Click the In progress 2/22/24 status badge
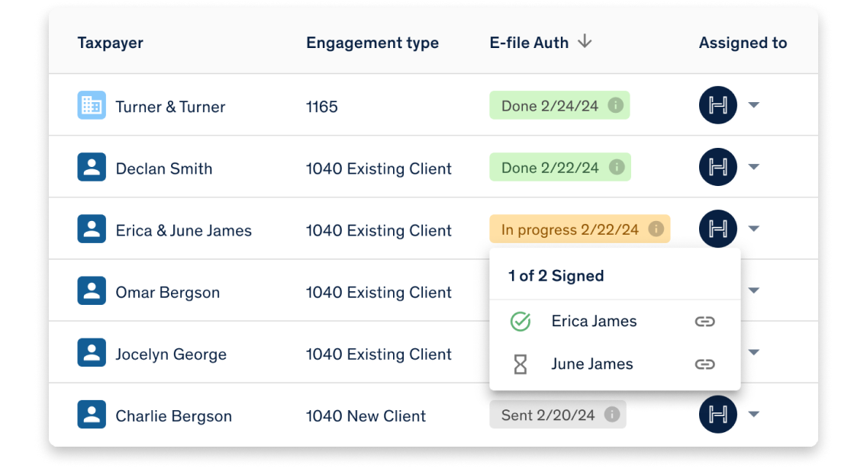Image resolution: width=867 pixels, height=468 pixels. tap(579, 229)
